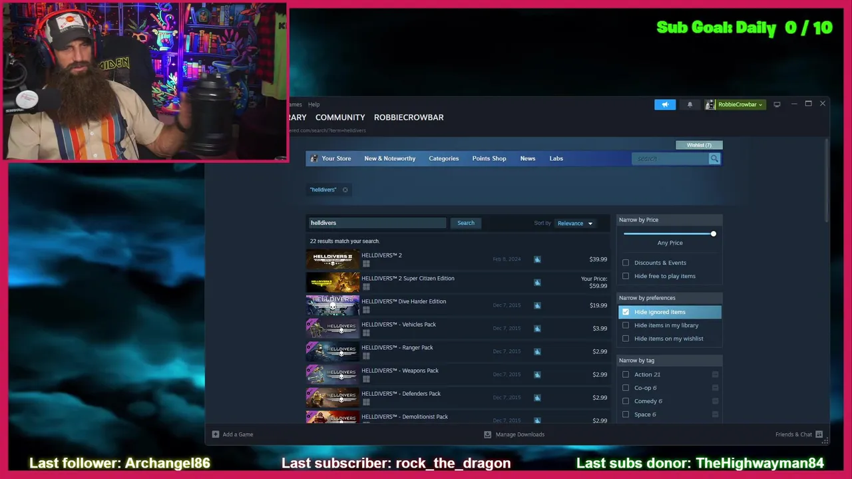The image size is (852, 479).
Task: Click the Big Picture mode monitor icon
Action: point(777,104)
